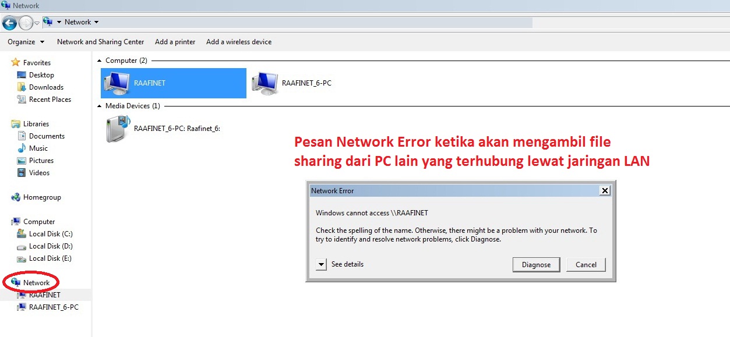This screenshot has height=337, width=730.
Task: Click Add a wireless device
Action: (x=239, y=41)
